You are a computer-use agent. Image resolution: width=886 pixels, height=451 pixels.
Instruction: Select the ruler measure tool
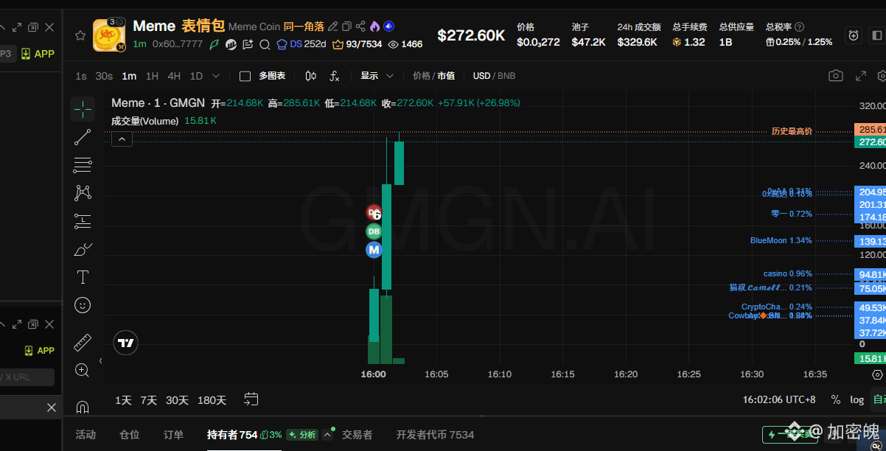click(83, 343)
